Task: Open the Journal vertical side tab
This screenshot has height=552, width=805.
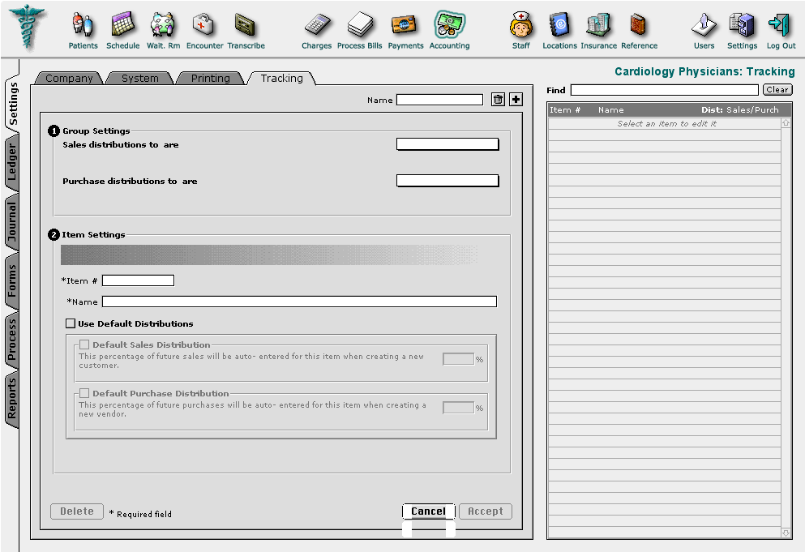Action: [x=12, y=221]
